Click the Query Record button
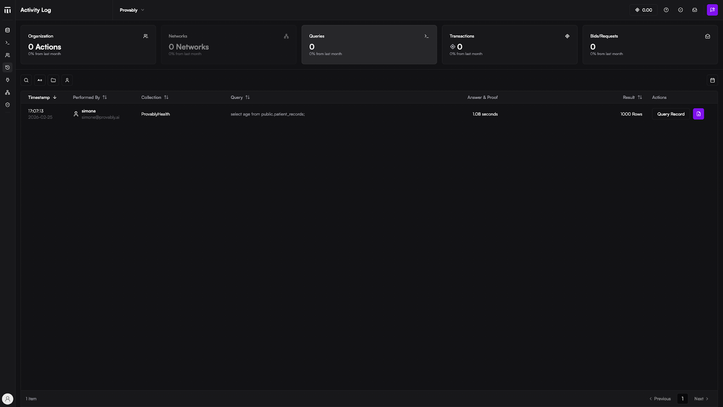This screenshot has width=723, height=407. [671, 114]
